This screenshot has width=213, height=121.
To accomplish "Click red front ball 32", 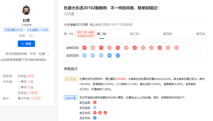I will tap(176, 48).
